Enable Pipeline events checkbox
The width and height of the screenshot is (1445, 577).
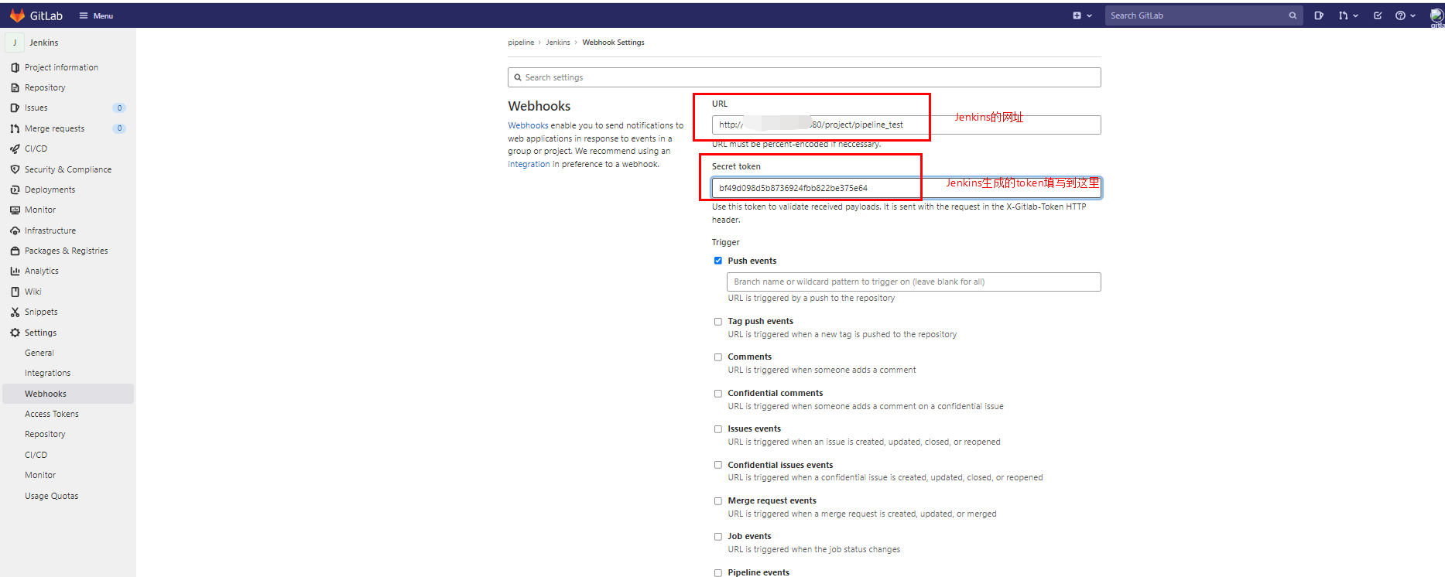(x=717, y=572)
